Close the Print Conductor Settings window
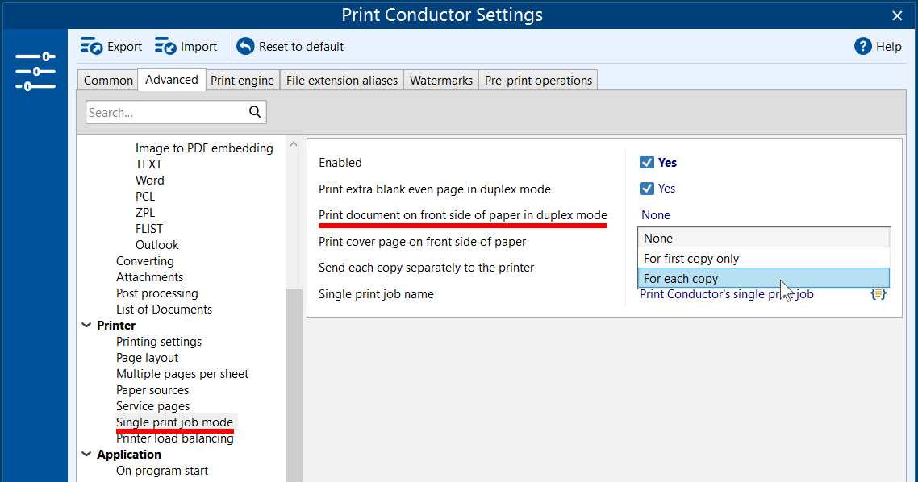Screen dimensions: 918x482 coord(897,16)
